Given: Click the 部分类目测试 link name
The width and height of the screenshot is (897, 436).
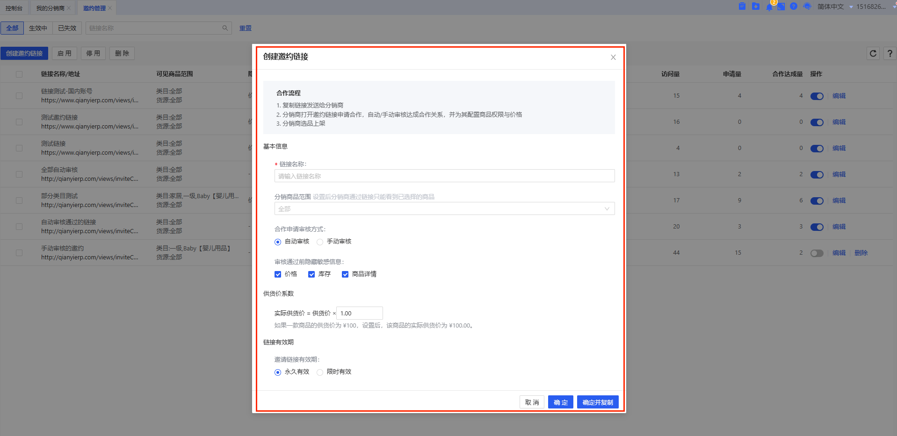Looking at the screenshot, I should coord(59,196).
